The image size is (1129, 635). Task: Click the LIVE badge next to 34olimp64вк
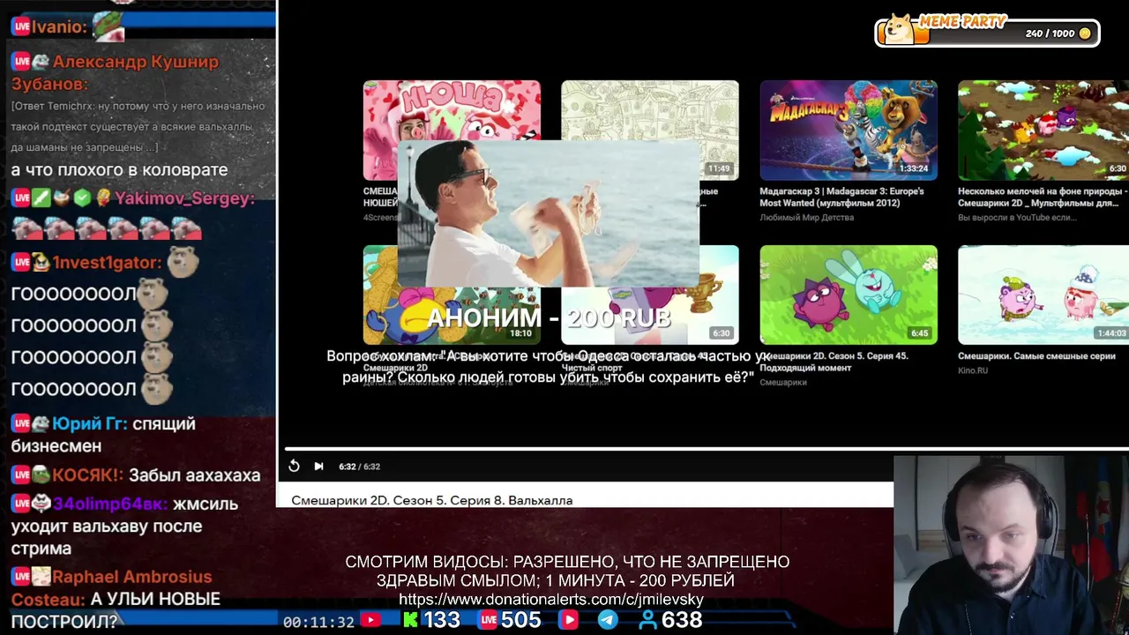[x=21, y=504]
